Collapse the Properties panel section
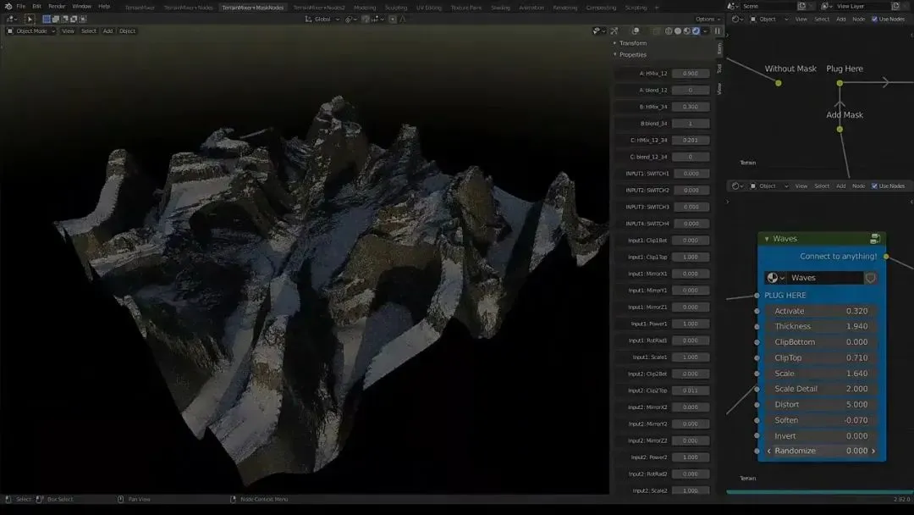914x515 pixels. click(x=615, y=55)
